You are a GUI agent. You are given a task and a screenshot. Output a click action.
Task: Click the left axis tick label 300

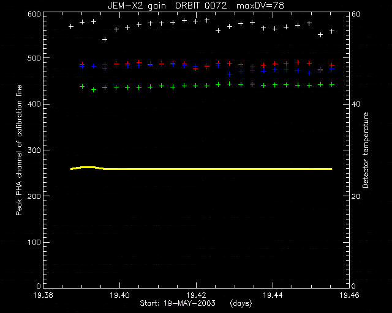tap(34, 150)
